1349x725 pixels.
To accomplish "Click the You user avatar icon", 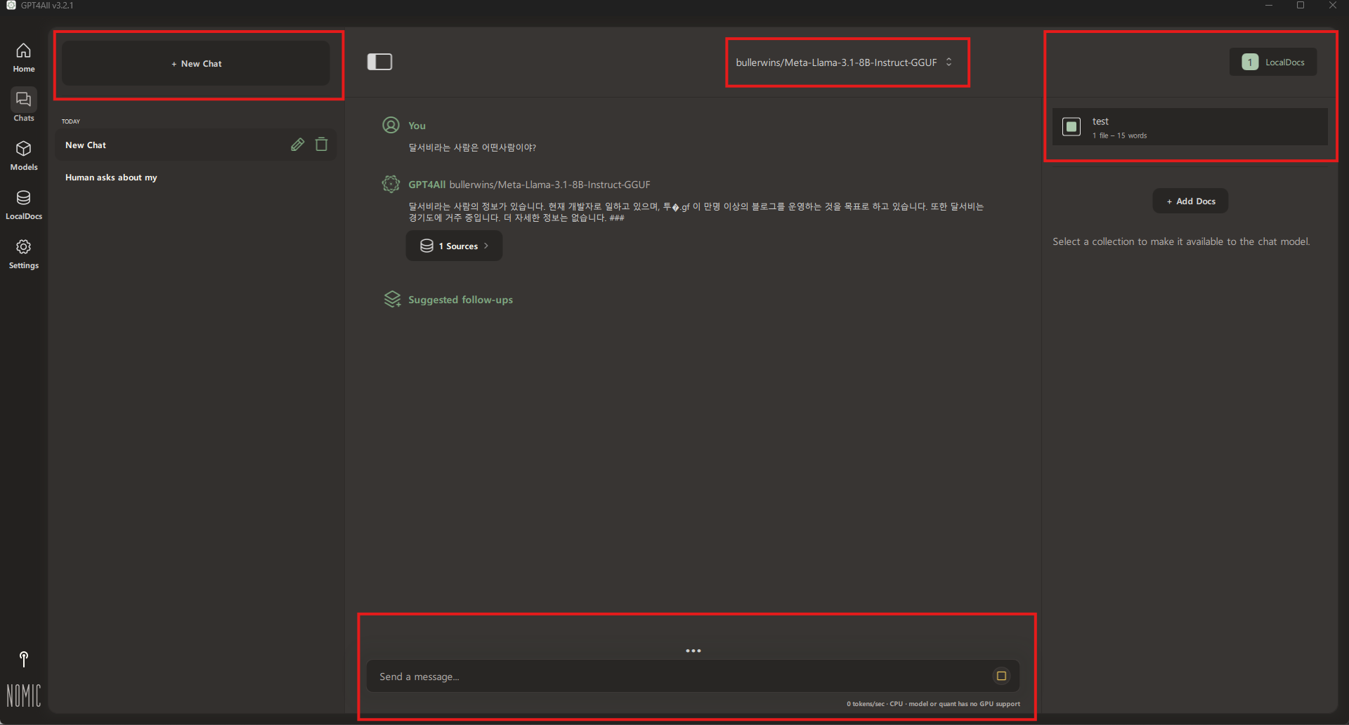I will [391, 125].
